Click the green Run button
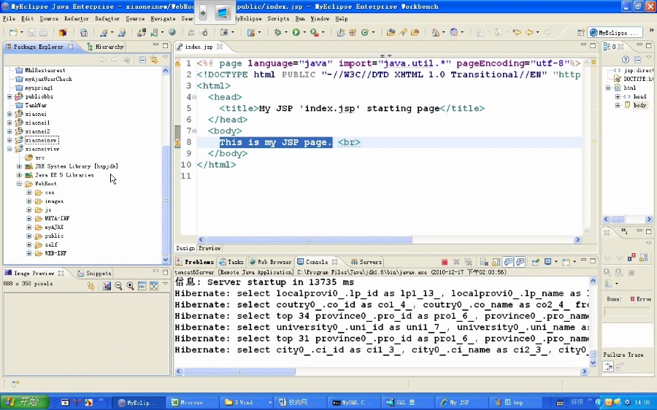657x410 pixels. point(296,33)
